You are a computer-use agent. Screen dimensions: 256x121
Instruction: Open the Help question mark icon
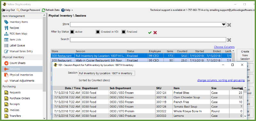click(x=63, y=10)
